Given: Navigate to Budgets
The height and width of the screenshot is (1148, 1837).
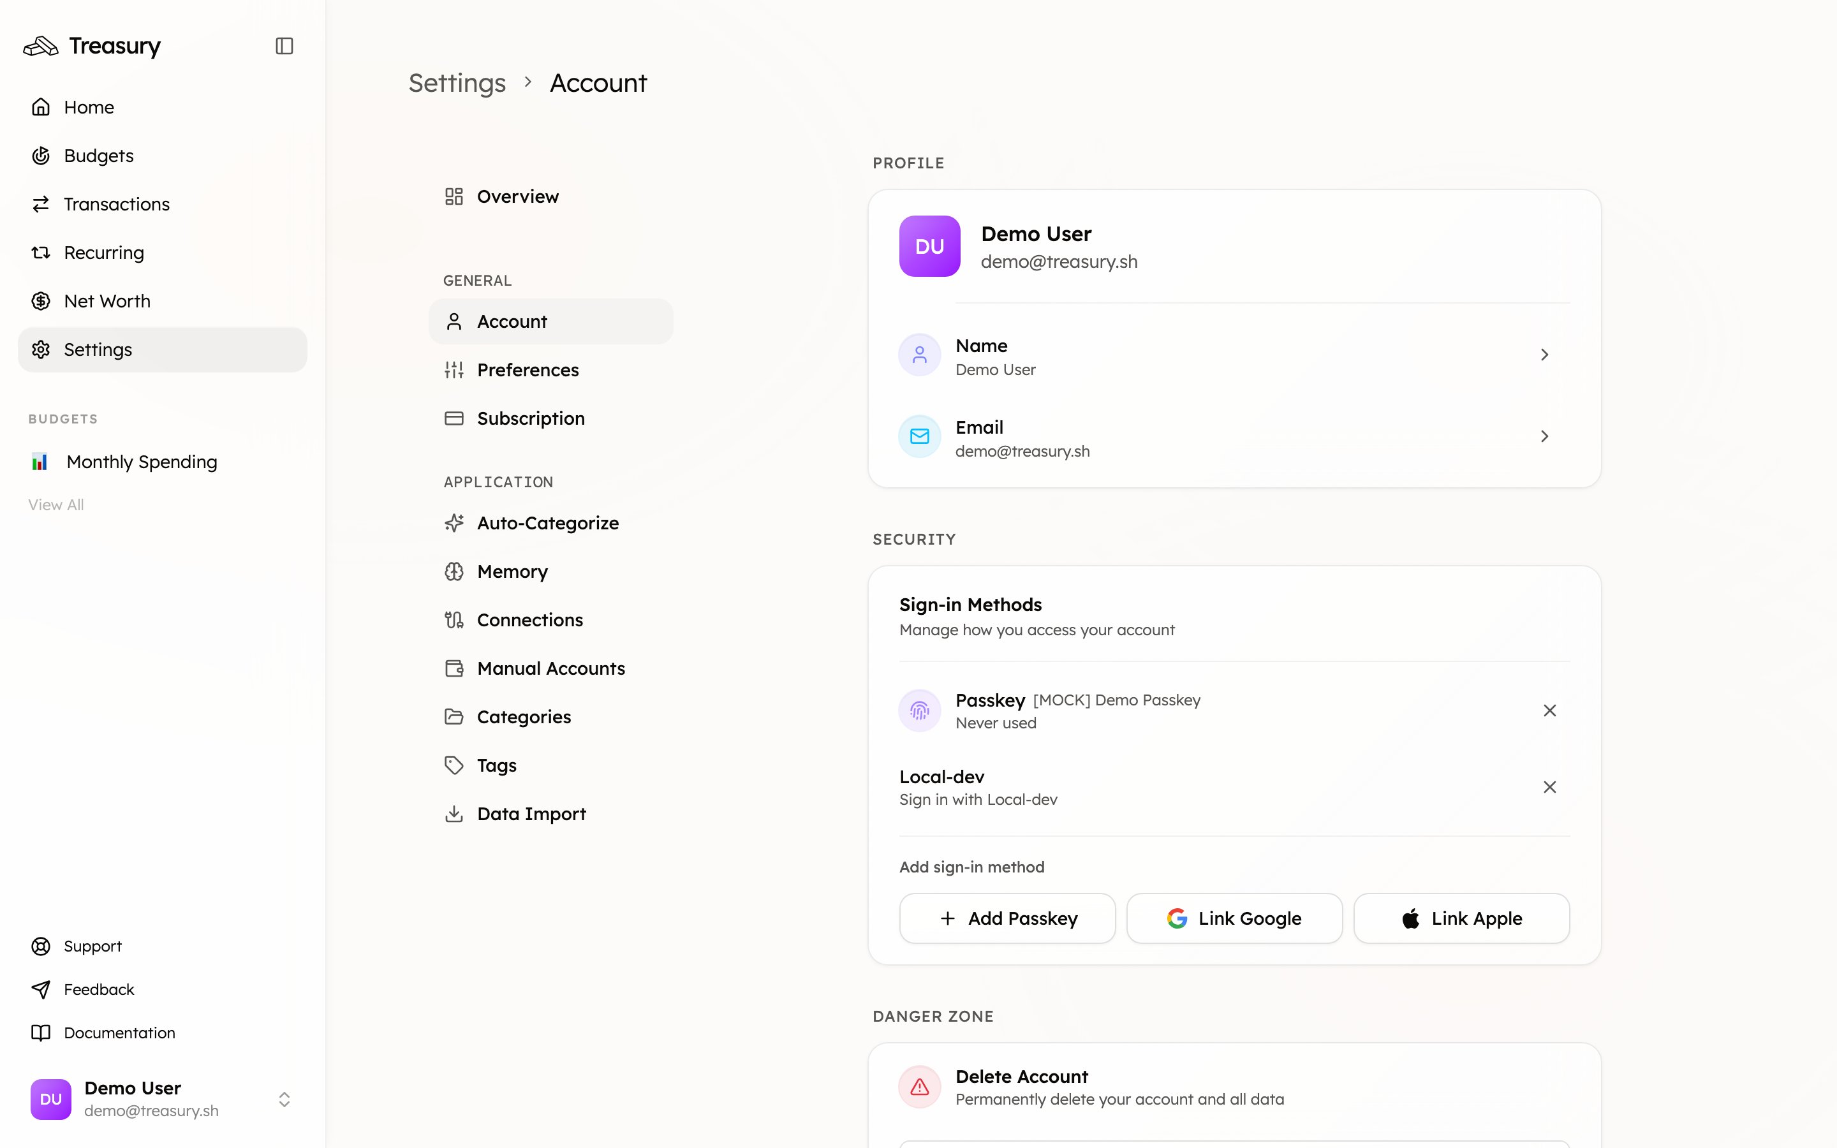Looking at the screenshot, I should pyautogui.click(x=163, y=156).
